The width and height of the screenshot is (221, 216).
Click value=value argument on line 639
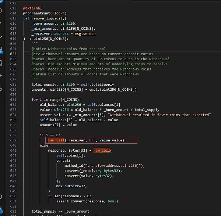tap(111, 140)
